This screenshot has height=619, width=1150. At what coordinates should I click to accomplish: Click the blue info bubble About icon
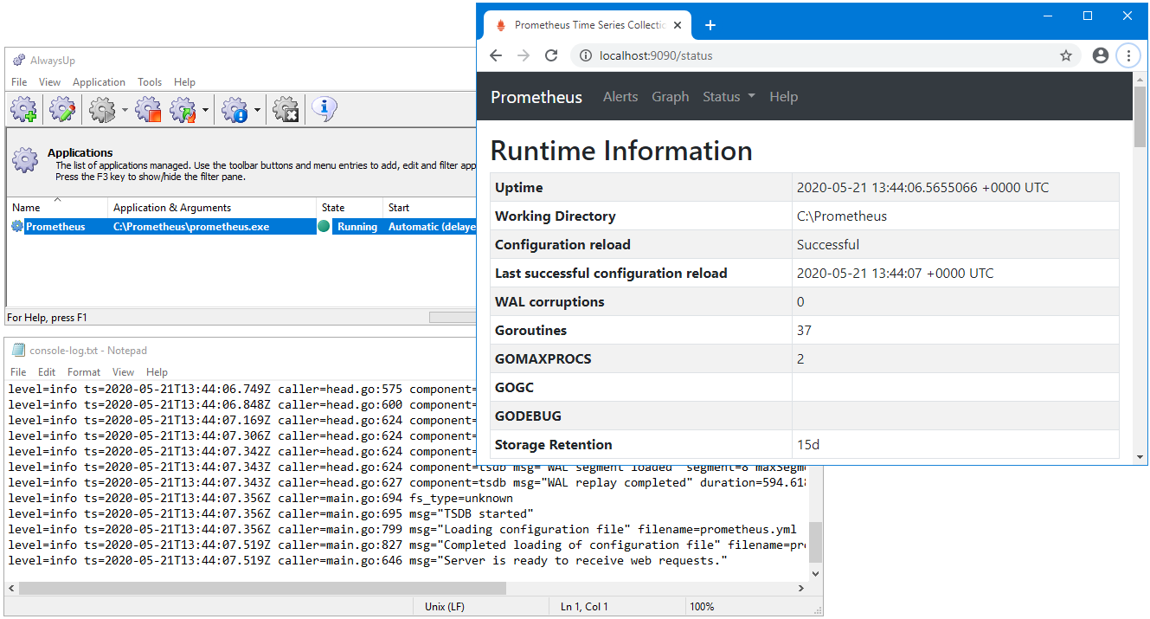324,109
